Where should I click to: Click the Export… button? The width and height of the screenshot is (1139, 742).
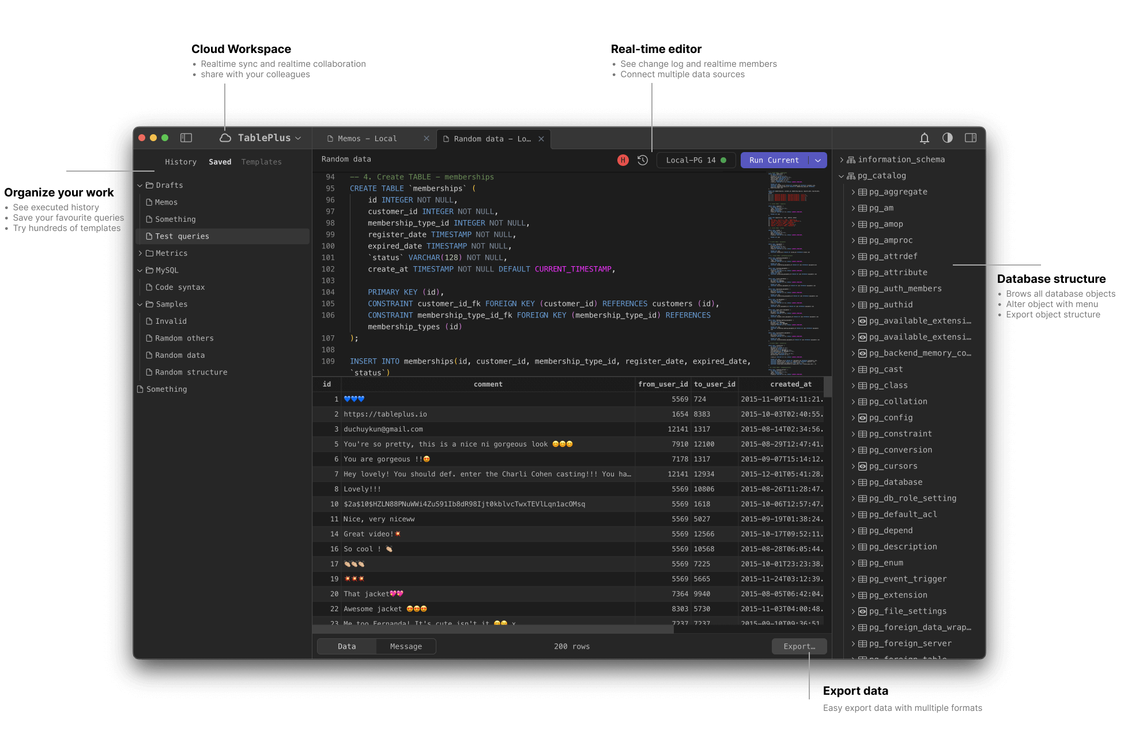pyautogui.click(x=799, y=646)
